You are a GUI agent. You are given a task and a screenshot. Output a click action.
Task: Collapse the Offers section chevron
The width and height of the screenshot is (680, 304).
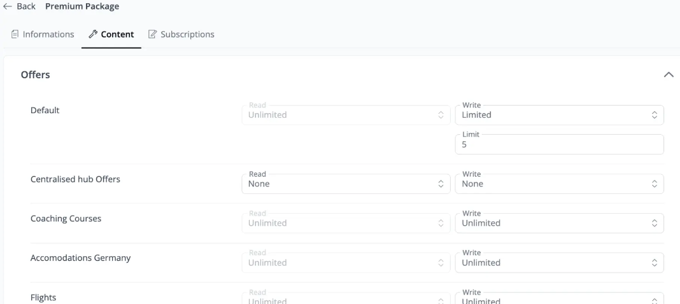669,75
